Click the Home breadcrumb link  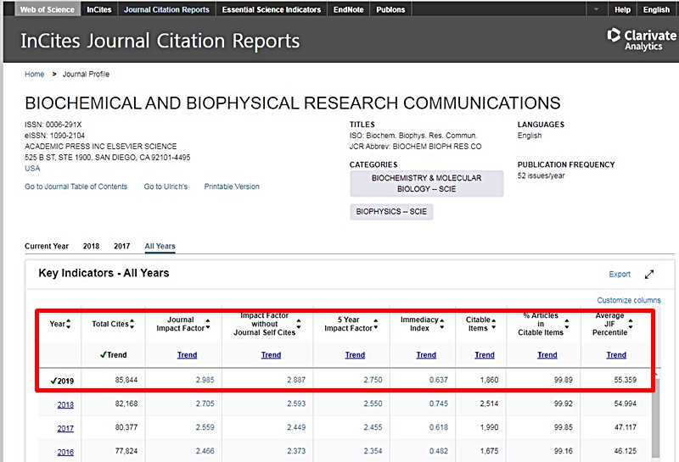(x=35, y=74)
